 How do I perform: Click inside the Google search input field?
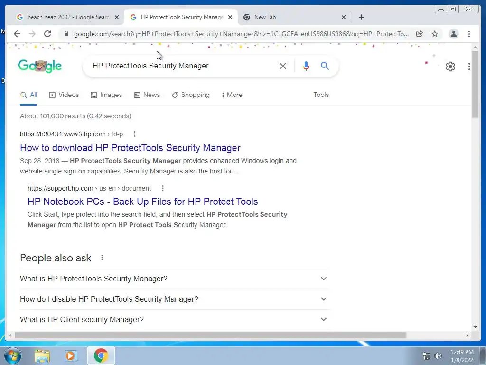tap(183, 66)
